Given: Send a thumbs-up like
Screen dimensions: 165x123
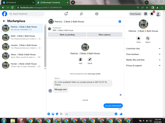Looking at the screenshot, I should [x=121, y=114].
